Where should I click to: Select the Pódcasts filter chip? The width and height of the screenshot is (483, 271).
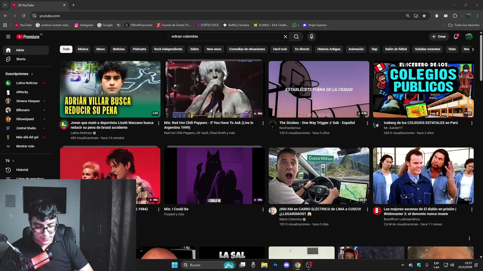pos(139,49)
